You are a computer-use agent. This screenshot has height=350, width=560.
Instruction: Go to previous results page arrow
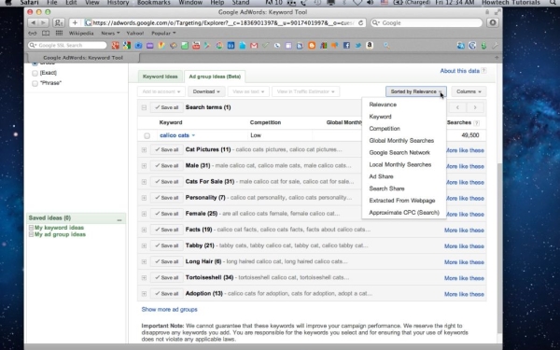tap(457, 107)
